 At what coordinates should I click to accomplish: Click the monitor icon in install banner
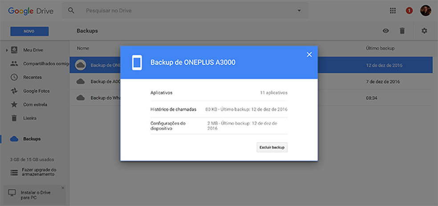(x=12, y=193)
